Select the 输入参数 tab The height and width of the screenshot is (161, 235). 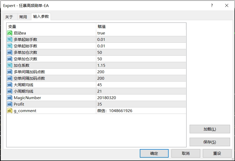point(41,17)
